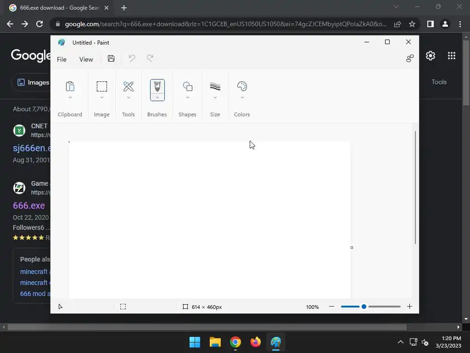Go back in Chrome

[x=10, y=24]
